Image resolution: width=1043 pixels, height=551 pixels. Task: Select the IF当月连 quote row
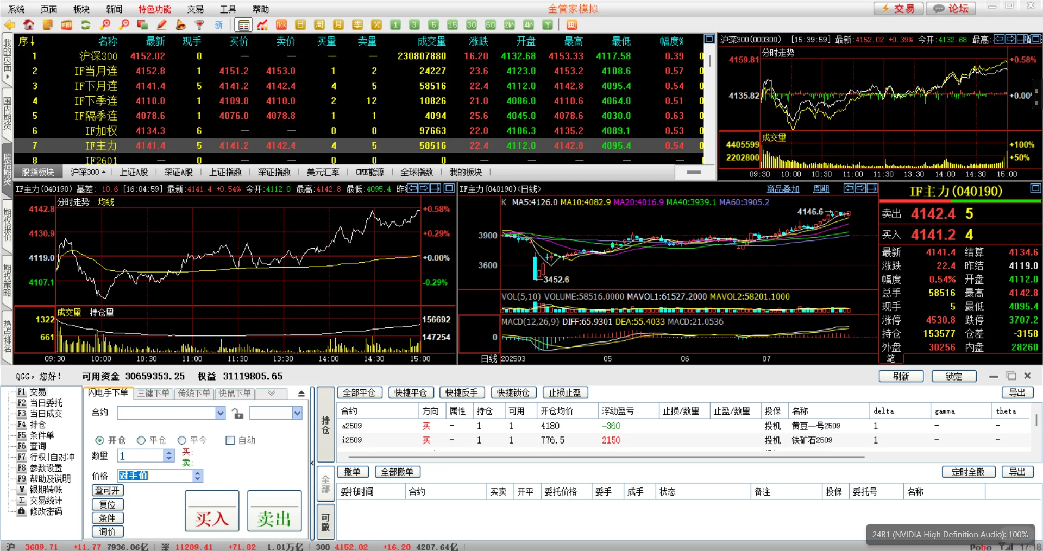click(x=359, y=71)
